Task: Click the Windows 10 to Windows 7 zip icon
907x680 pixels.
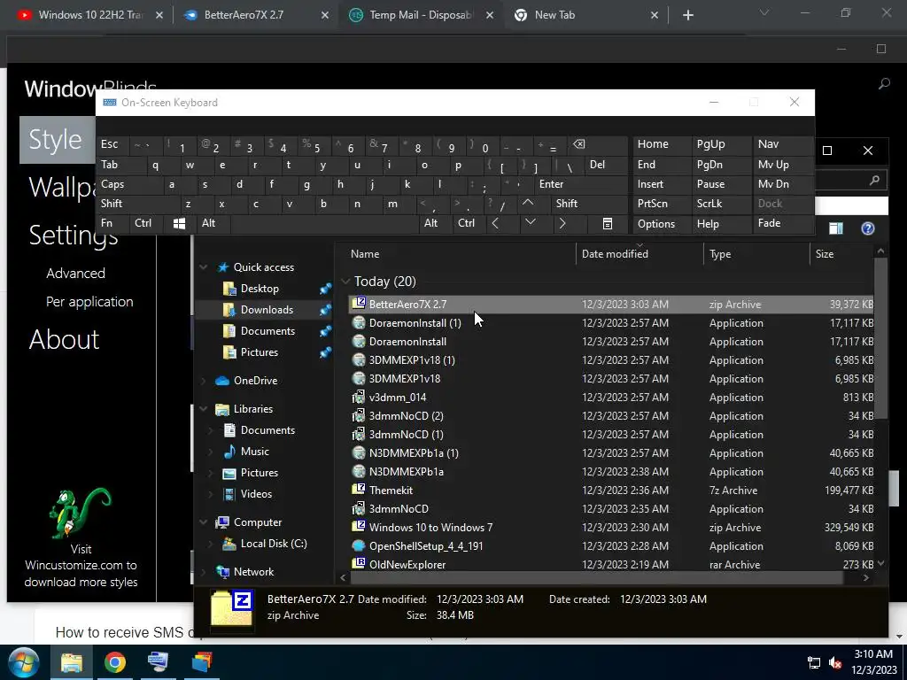Action: tap(359, 528)
